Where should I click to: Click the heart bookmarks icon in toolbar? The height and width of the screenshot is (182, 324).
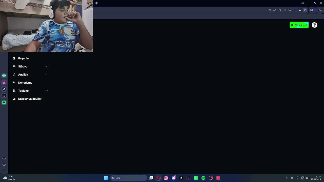(290, 10)
